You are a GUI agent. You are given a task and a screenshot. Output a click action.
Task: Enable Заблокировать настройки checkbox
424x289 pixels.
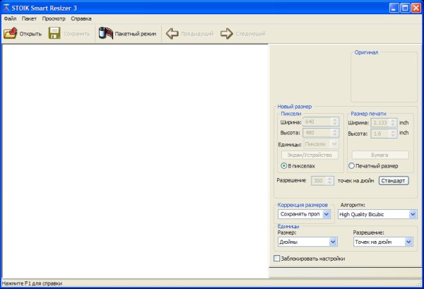coord(276,259)
